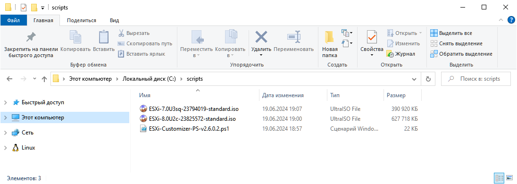
Task: Click Изменить in the ribbon
Action: pos(404,43)
